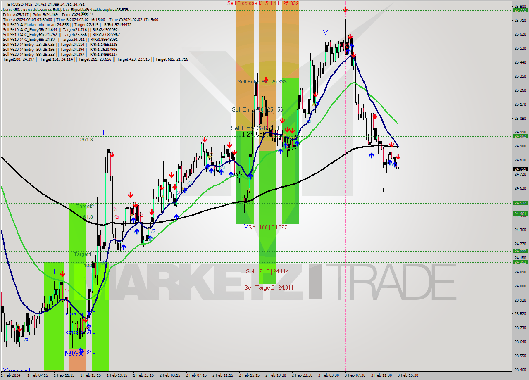The image size is (529, 380).
Task: Select the Sell 161.8 | 24.114 label
Action: tap(267, 271)
